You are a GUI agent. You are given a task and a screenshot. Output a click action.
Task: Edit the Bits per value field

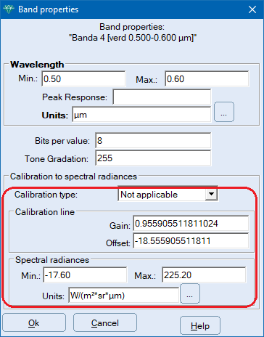[x=153, y=140]
